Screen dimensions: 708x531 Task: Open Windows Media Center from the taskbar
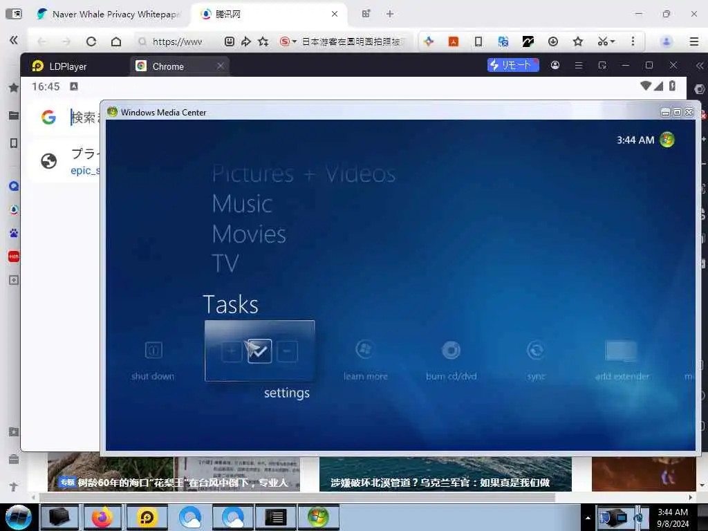(318, 517)
